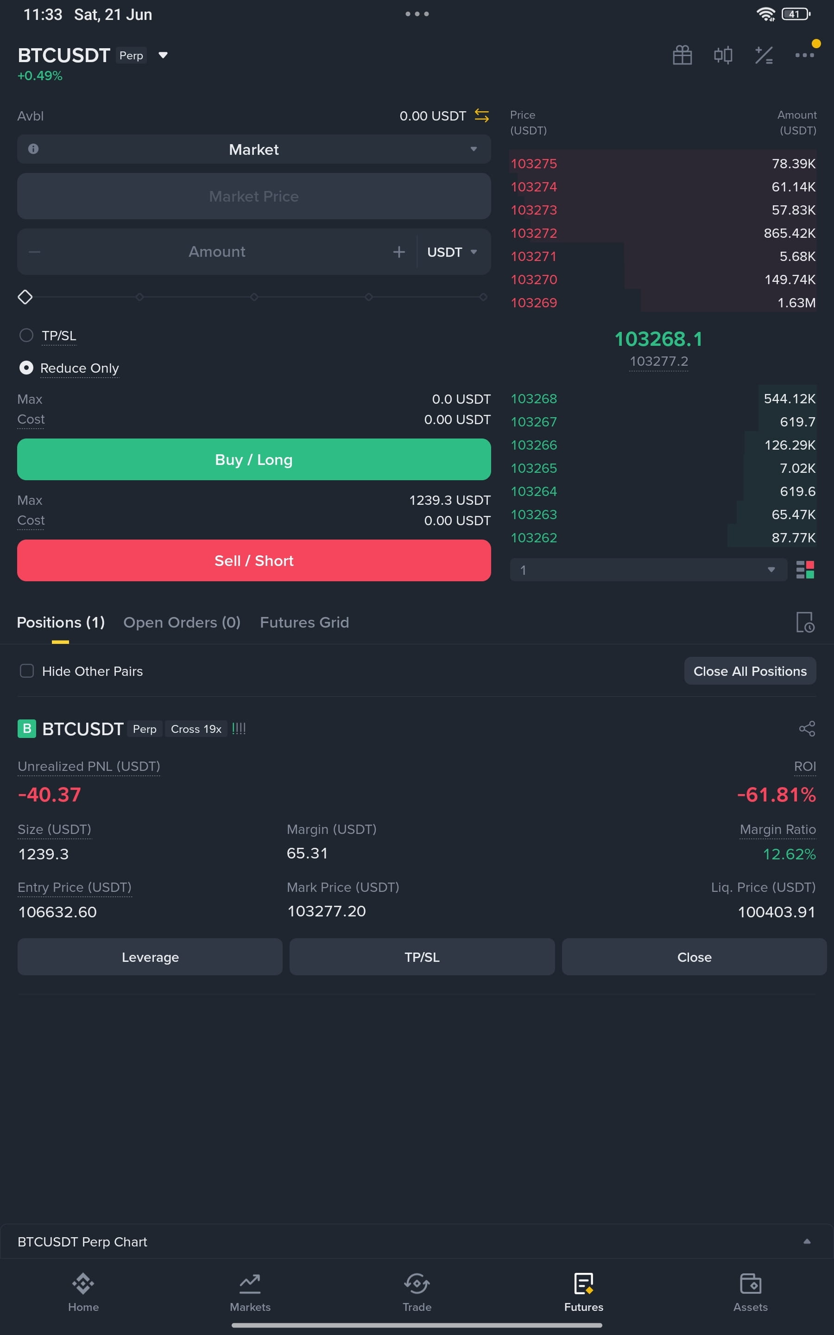Set the amount slider to its 100% end point
This screenshot has width=834, height=1335.
(483, 297)
